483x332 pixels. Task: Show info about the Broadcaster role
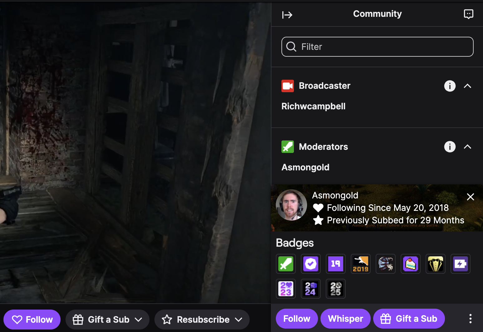tap(450, 86)
